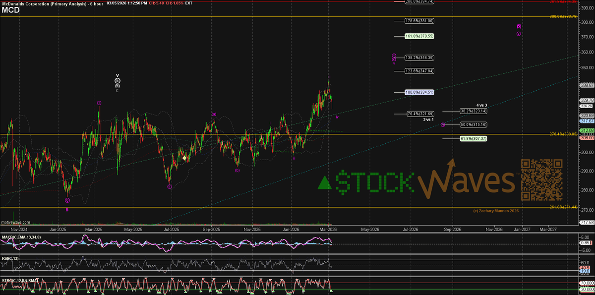Click the '3 vs 1' annotation

tap(428, 119)
